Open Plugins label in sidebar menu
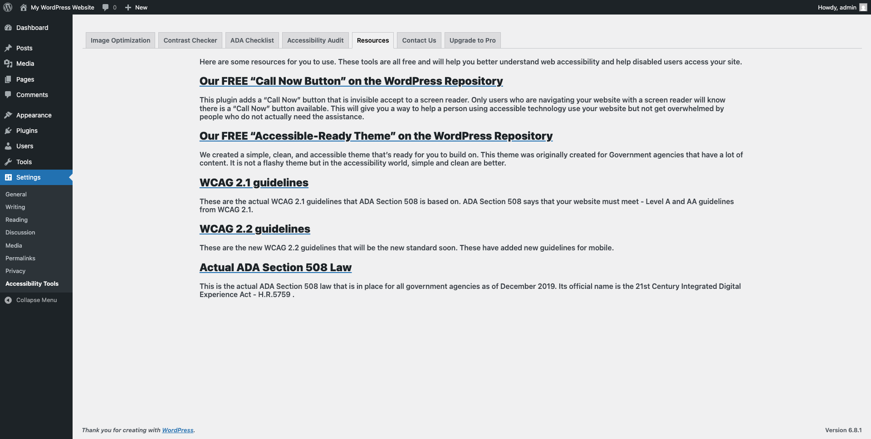The height and width of the screenshot is (439, 871). tap(27, 131)
